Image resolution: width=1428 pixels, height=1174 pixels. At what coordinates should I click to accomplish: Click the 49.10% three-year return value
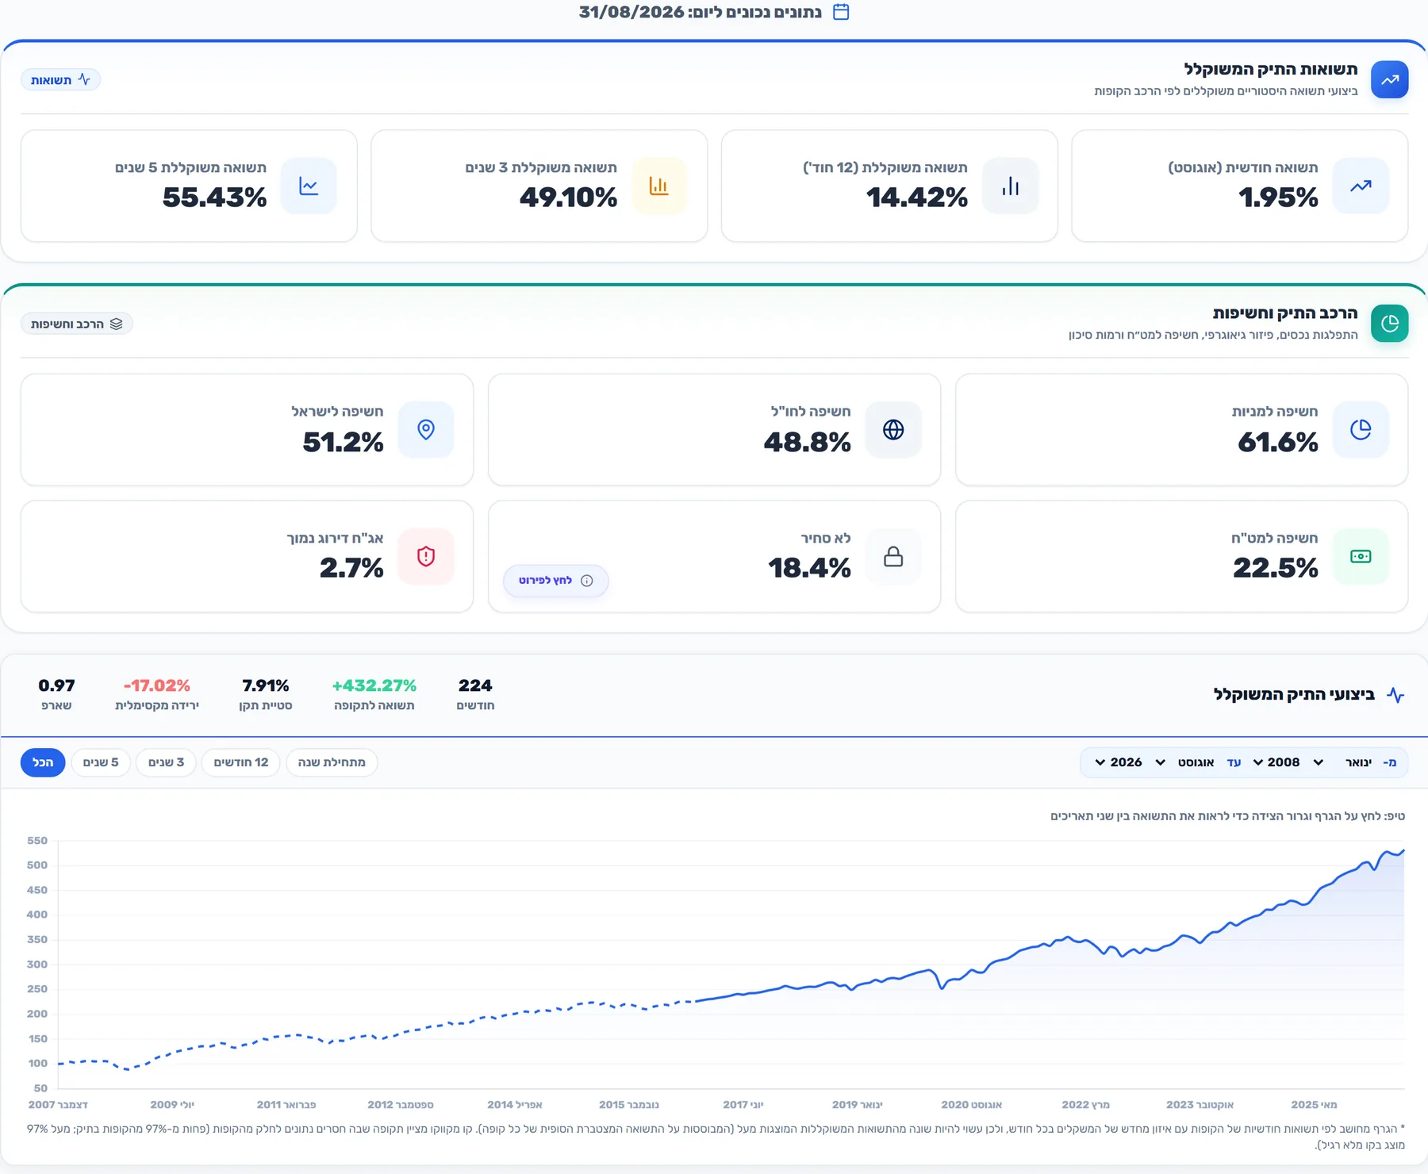(x=568, y=197)
